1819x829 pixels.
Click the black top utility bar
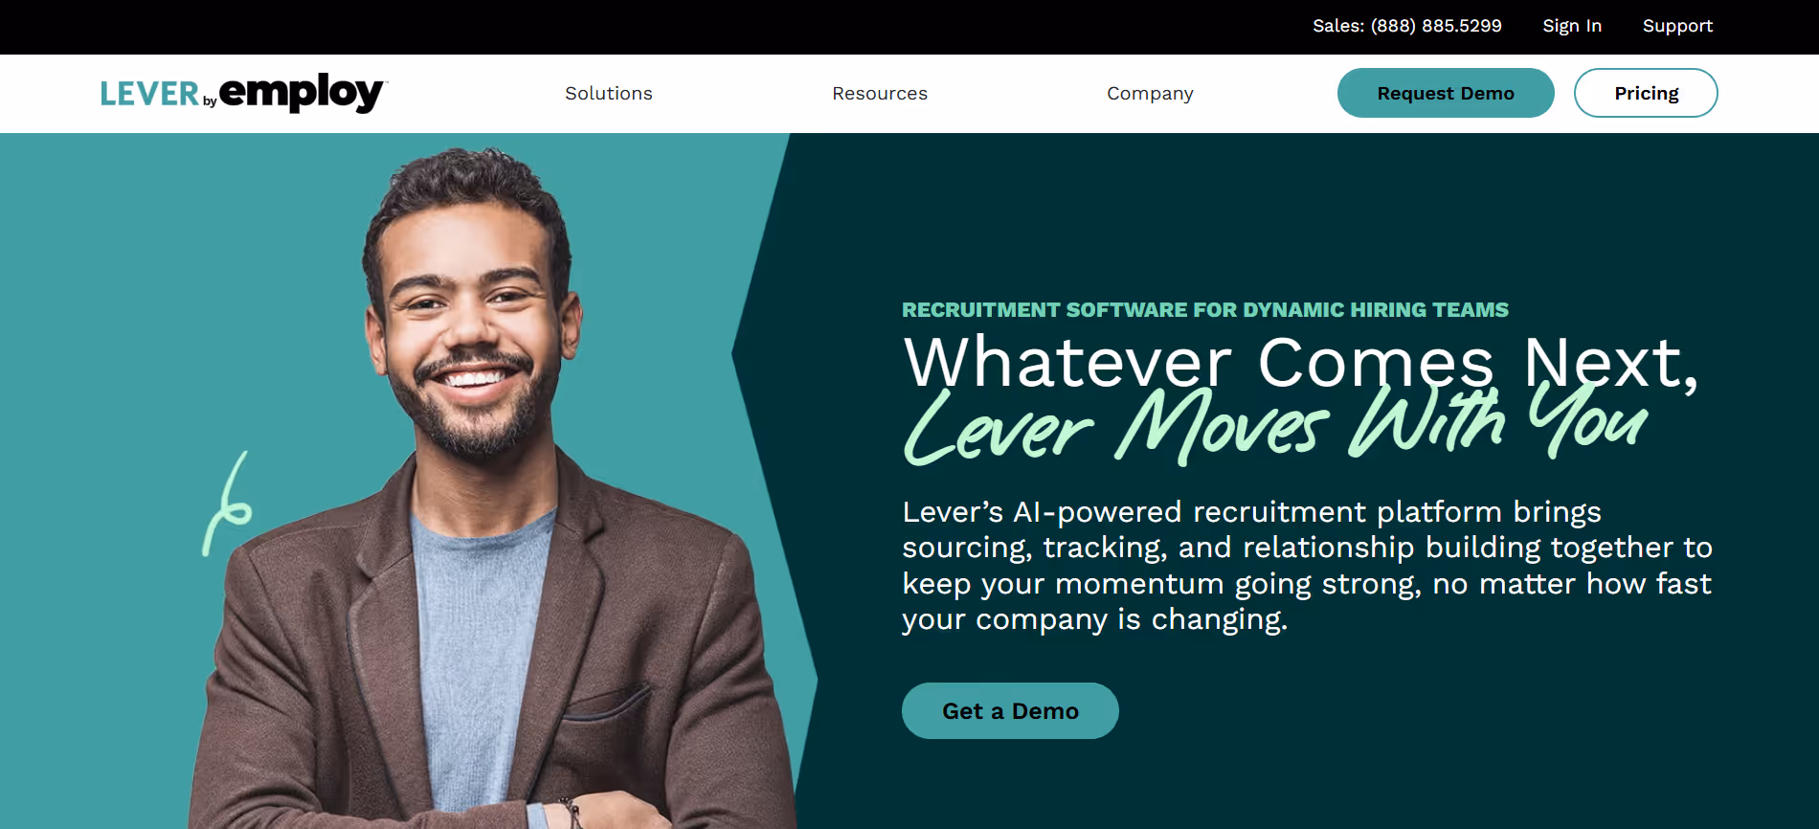(x=909, y=27)
